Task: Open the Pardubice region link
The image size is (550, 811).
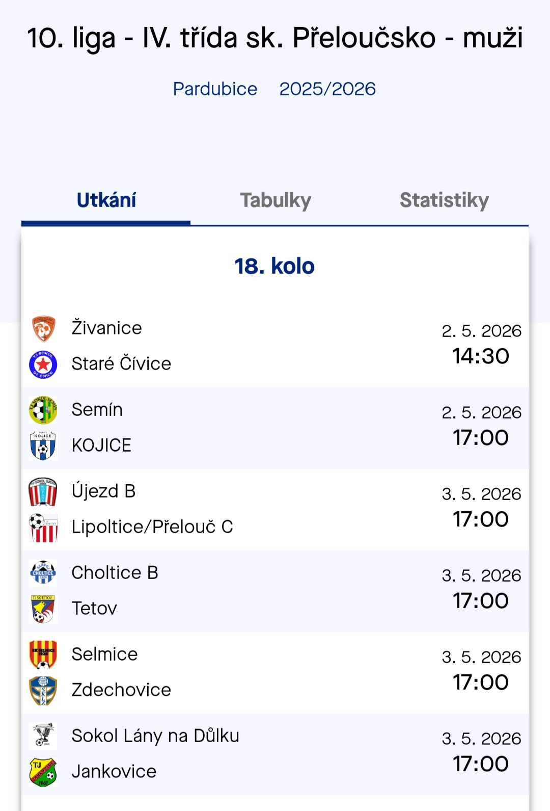Action: pyautogui.click(x=215, y=89)
